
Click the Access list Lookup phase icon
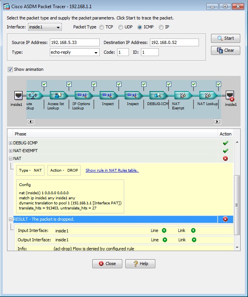coord(58,95)
